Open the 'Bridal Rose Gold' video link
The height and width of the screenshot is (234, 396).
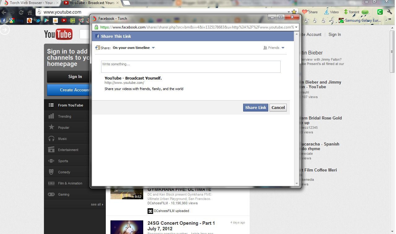pyautogui.click(x=321, y=120)
